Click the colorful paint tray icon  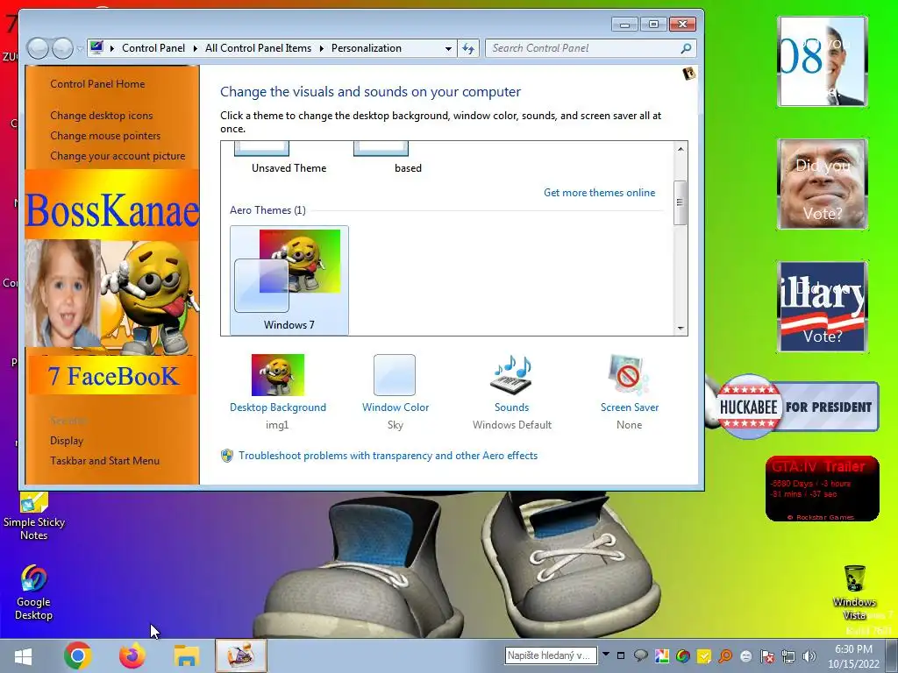point(661,655)
